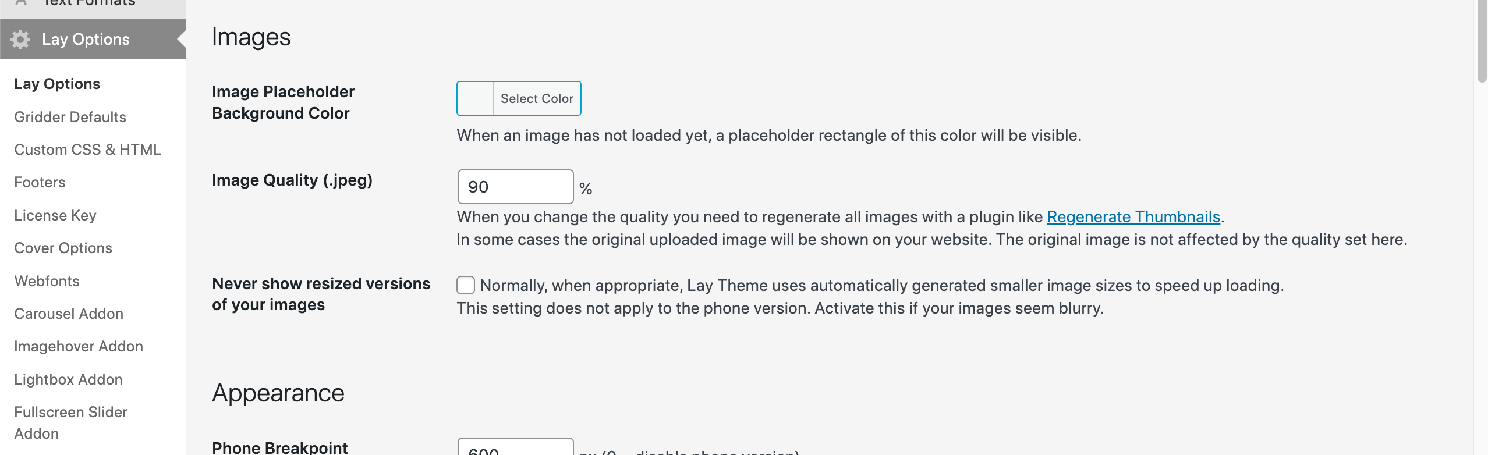Click the vertical page scrollbar

pos(1482,227)
